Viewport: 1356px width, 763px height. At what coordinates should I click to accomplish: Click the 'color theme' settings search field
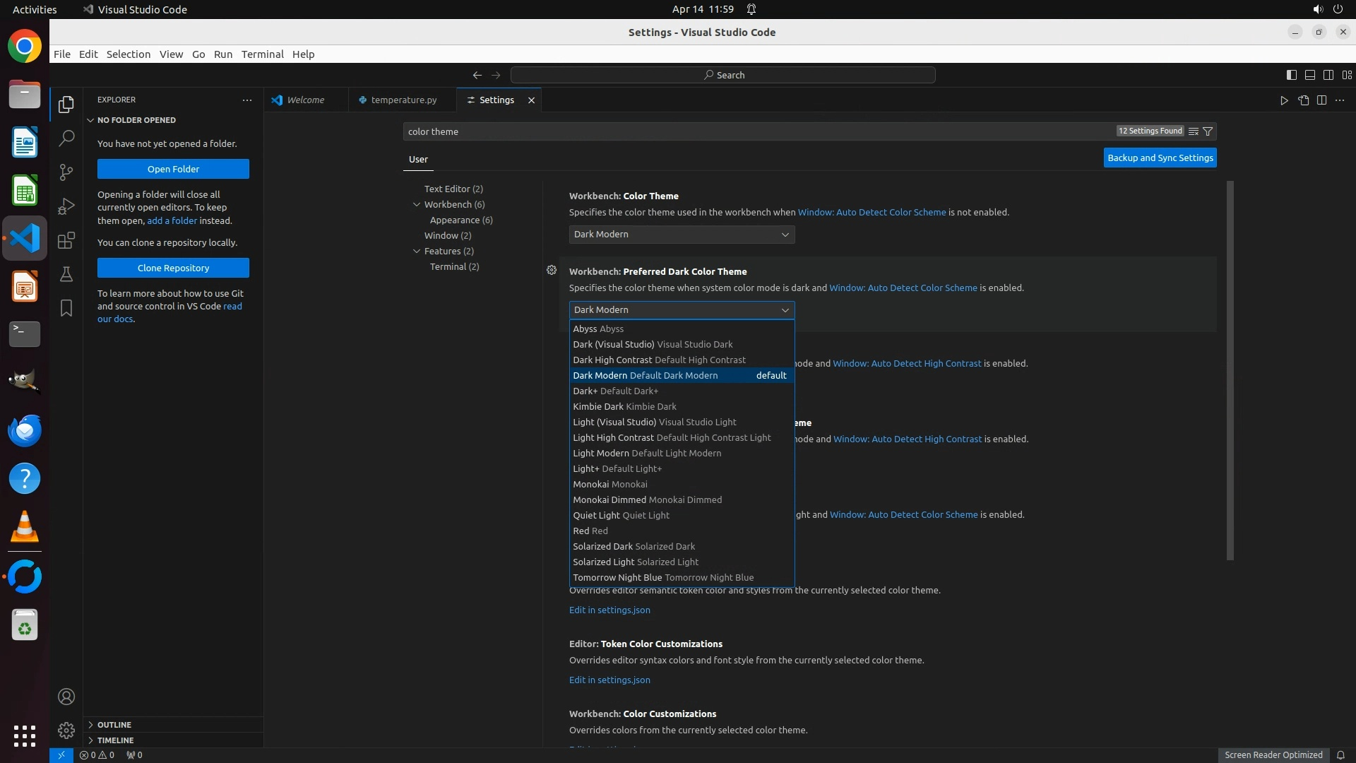point(756,131)
